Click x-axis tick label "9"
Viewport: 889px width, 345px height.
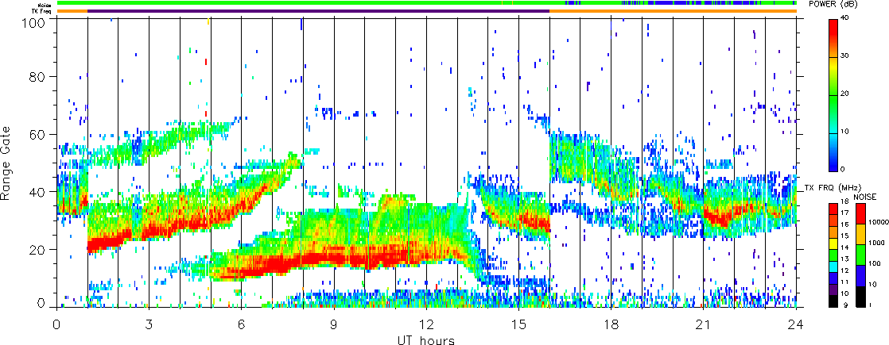[x=334, y=324]
